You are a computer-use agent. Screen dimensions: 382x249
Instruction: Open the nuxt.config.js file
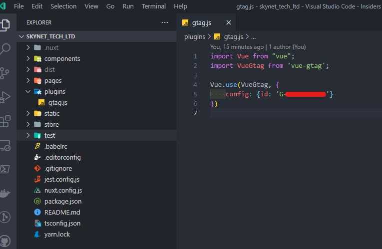[x=97, y=190]
